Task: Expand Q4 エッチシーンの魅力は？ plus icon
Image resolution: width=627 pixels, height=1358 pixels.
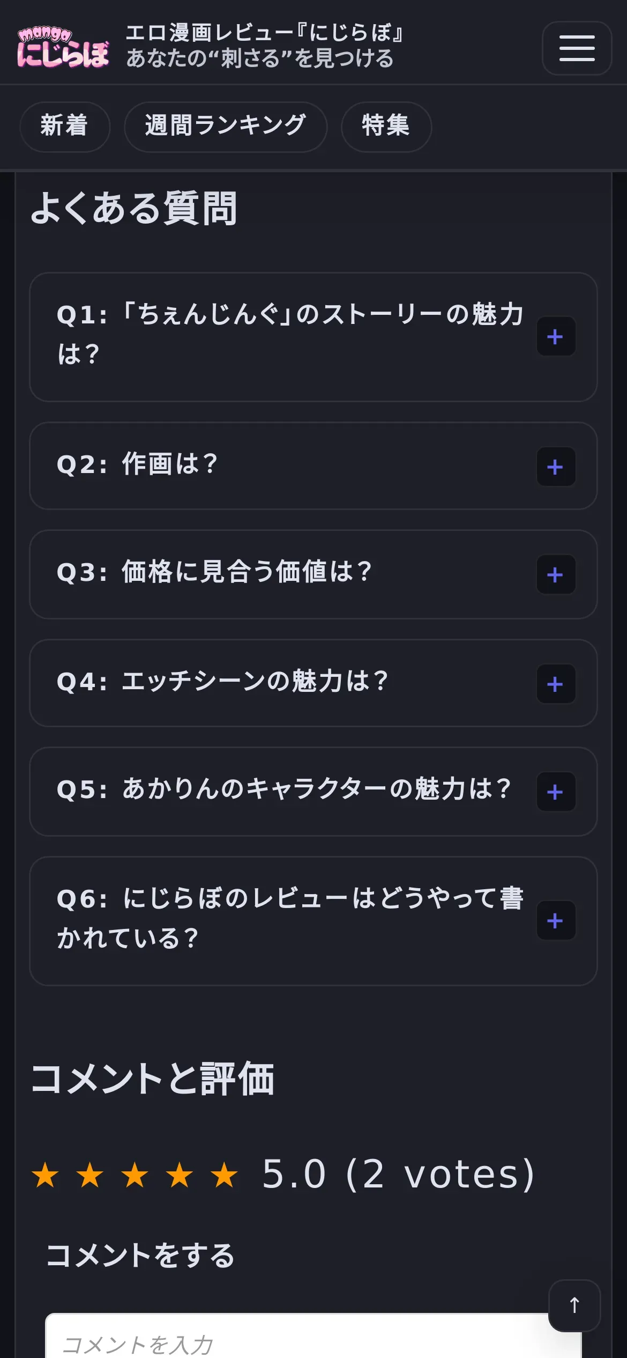Action: coord(556,684)
